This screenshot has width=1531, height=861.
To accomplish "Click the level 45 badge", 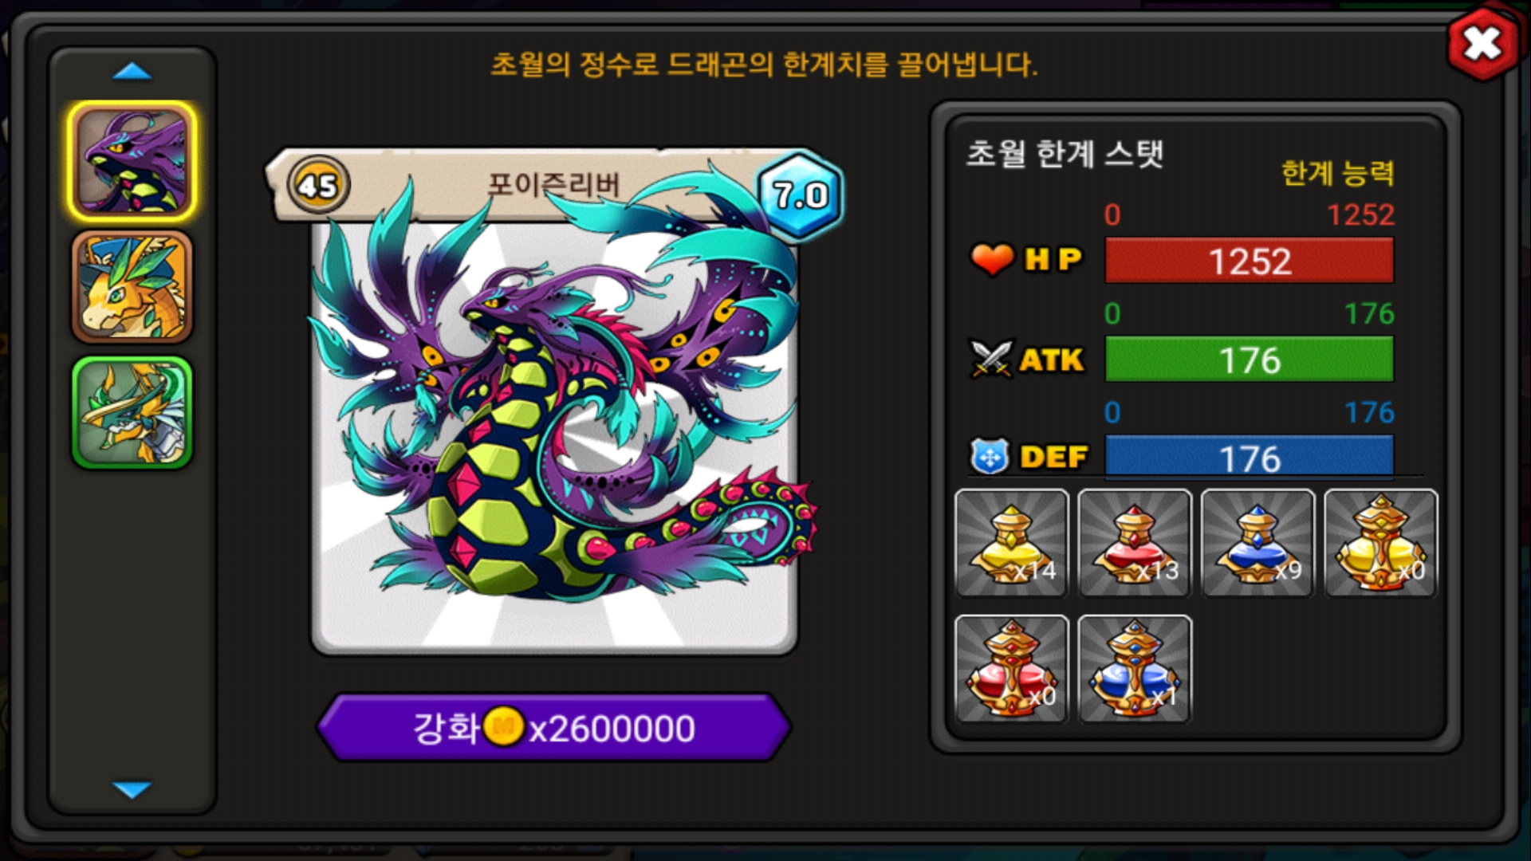I will point(318,186).
